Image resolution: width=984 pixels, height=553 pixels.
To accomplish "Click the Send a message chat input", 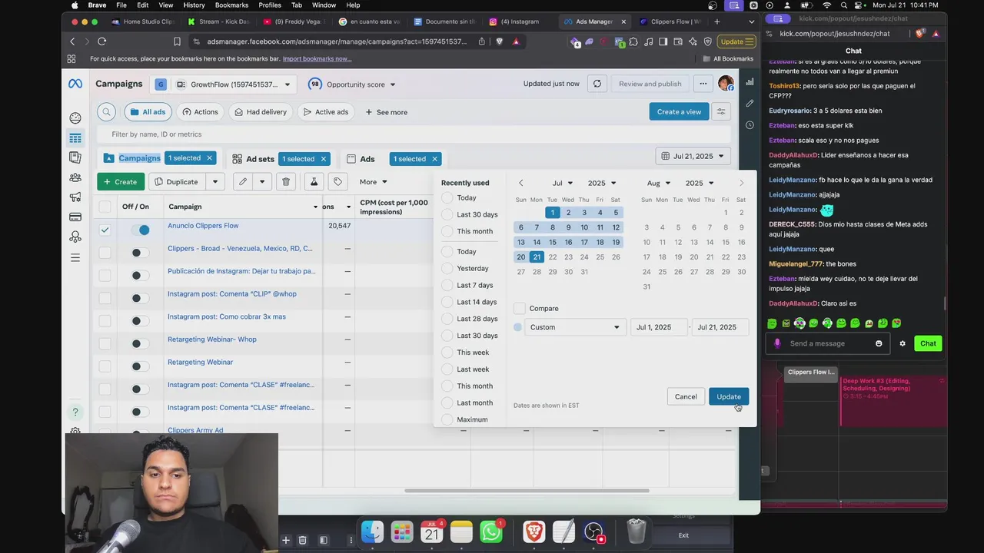I will [828, 343].
